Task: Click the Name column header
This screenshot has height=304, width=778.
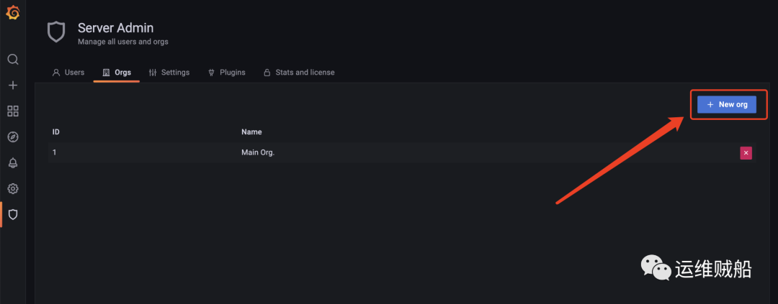Action: 251,132
